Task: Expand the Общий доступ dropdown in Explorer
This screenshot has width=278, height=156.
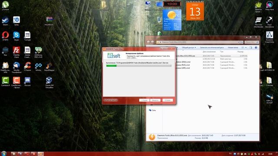Action: (189, 47)
